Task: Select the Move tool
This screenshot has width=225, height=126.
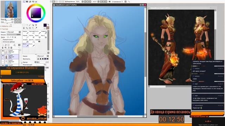Action: coord(24,28)
